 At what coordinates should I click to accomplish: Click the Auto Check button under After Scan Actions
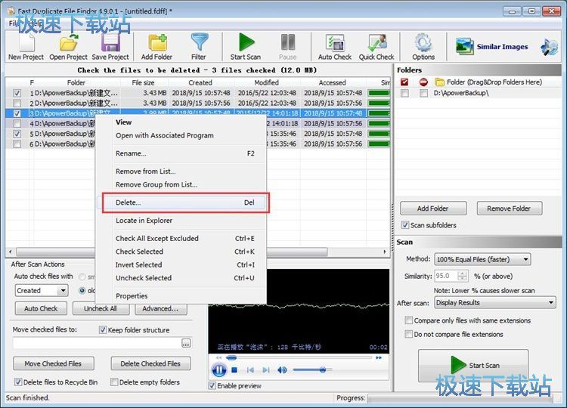(41, 308)
